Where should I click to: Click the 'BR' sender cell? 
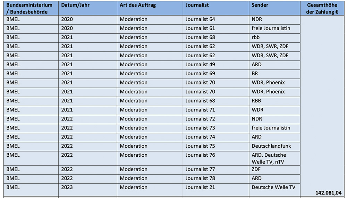[x=274, y=74]
